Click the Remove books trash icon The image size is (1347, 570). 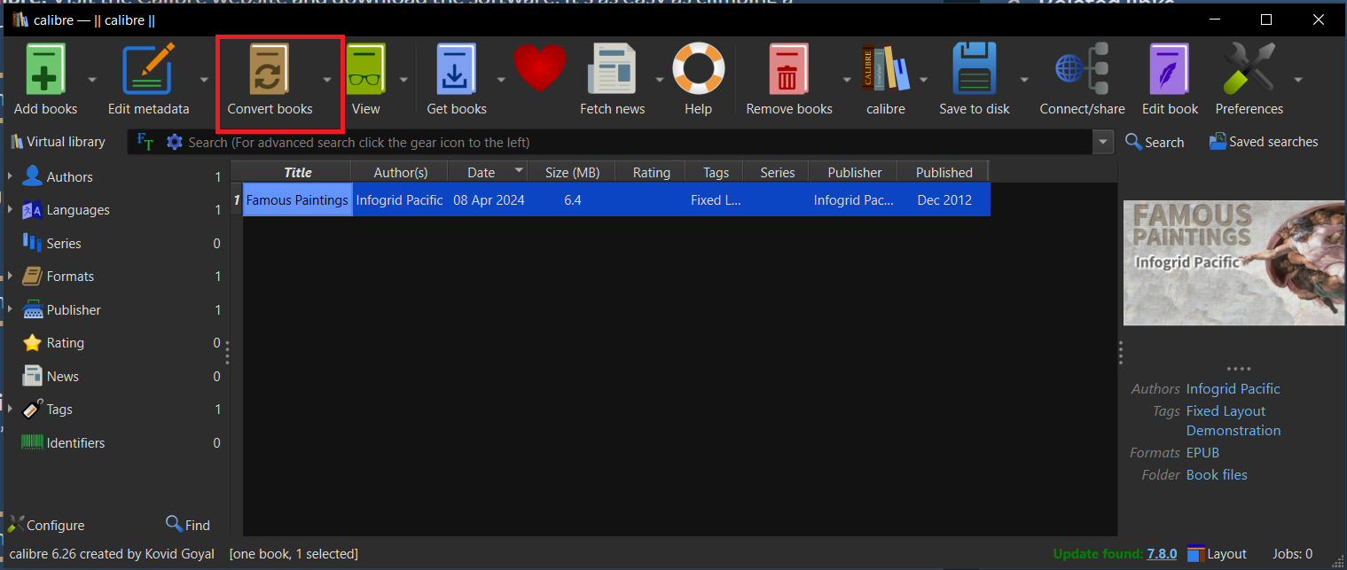click(787, 68)
